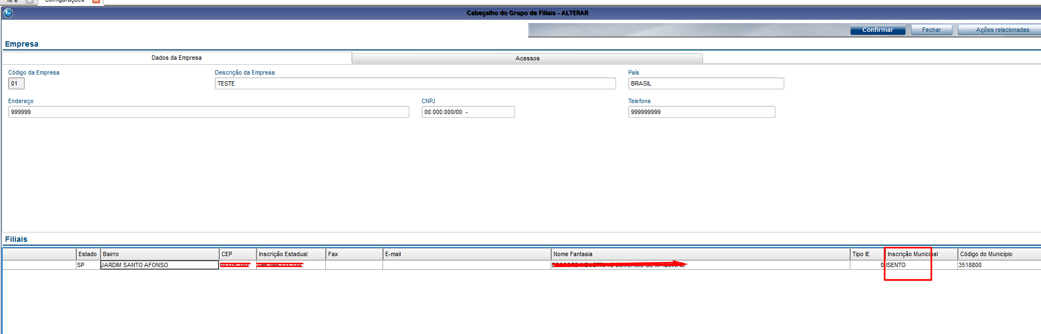Click the Inscrição Estadual column header

click(x=291, y=254)
